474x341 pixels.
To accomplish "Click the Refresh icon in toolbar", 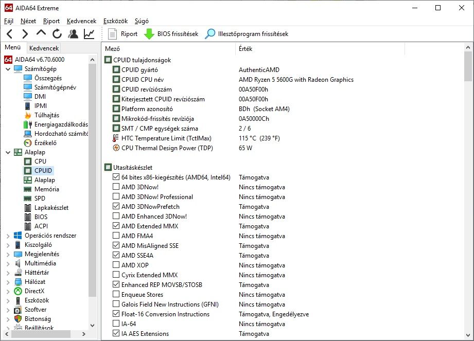I will tap(57, 34).
